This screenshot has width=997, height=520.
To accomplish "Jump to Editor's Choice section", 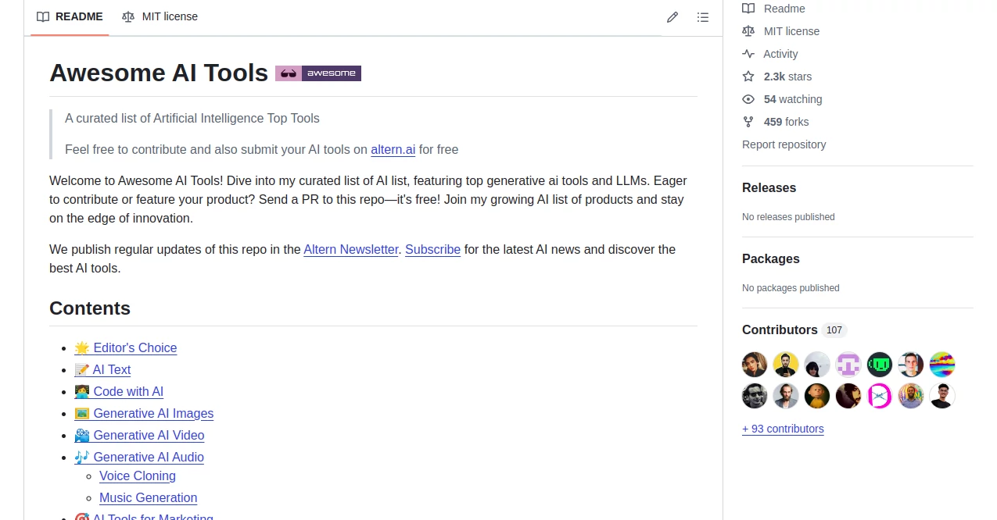I will click(x=126, y=347).
